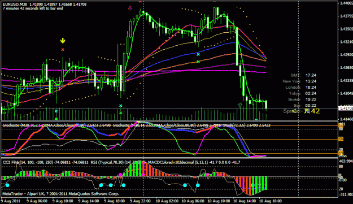
Task: Click the 403.994 scale value in CCI panel
Action: [346, 161]
